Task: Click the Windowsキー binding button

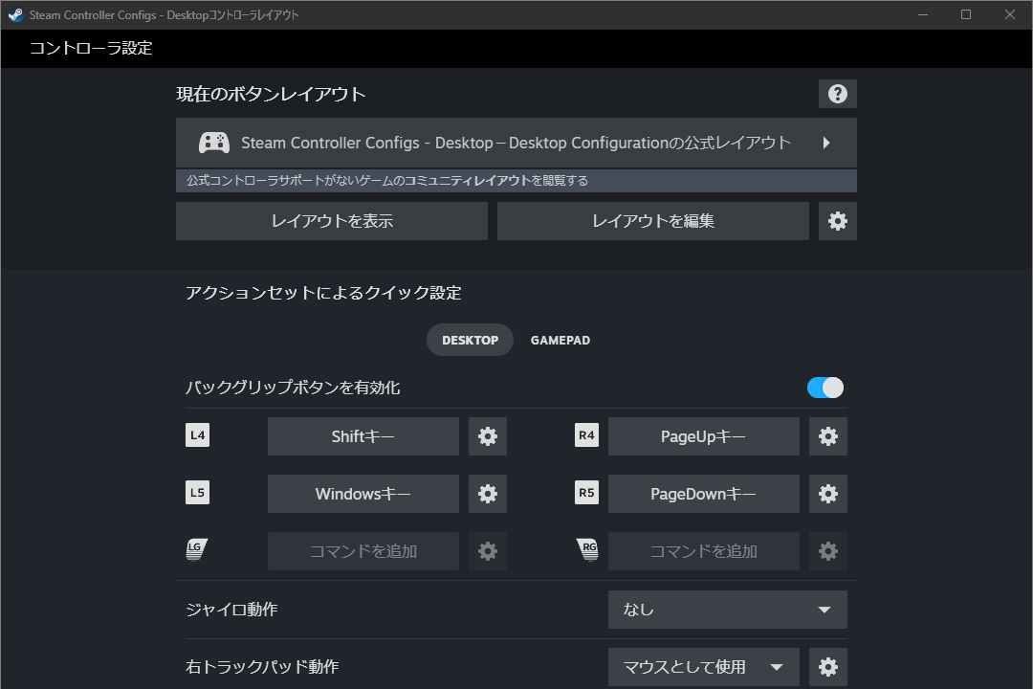Action: 363,494
